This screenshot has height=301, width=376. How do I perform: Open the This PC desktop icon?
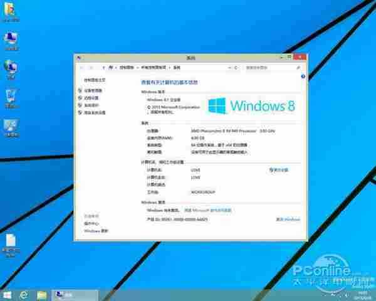point(11,40)
